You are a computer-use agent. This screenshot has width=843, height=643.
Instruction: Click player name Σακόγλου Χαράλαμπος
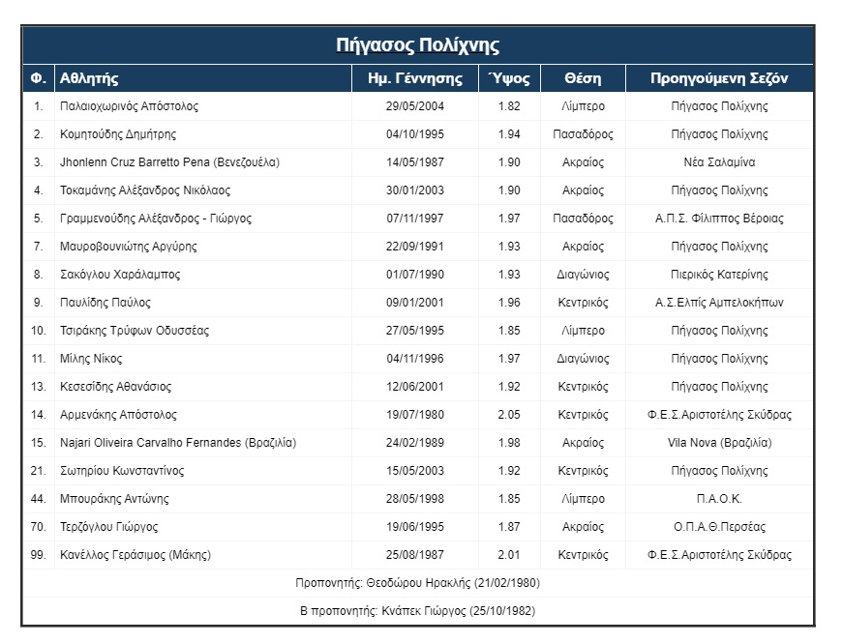(x=120, y=275)
